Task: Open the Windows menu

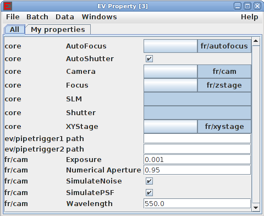Action: click(x=99, y=17)
